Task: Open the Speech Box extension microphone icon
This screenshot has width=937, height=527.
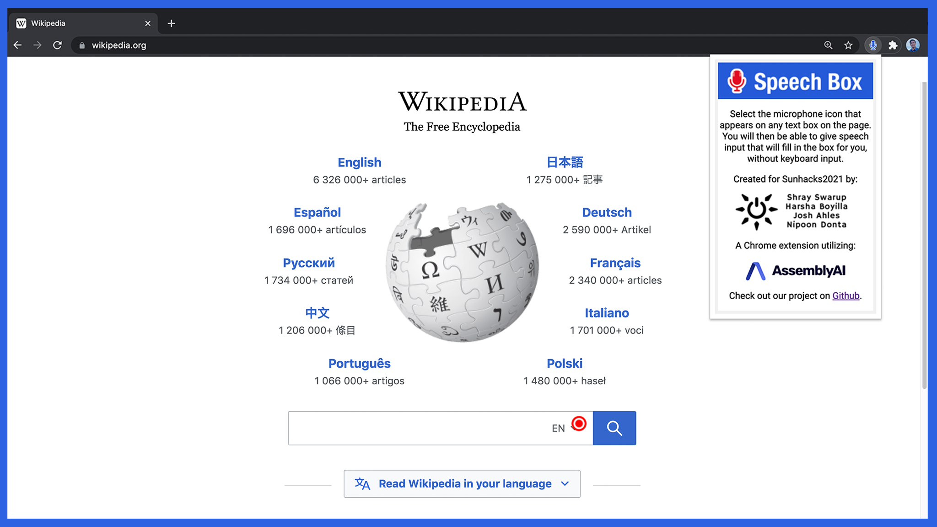Action: [x=873, y=45]
